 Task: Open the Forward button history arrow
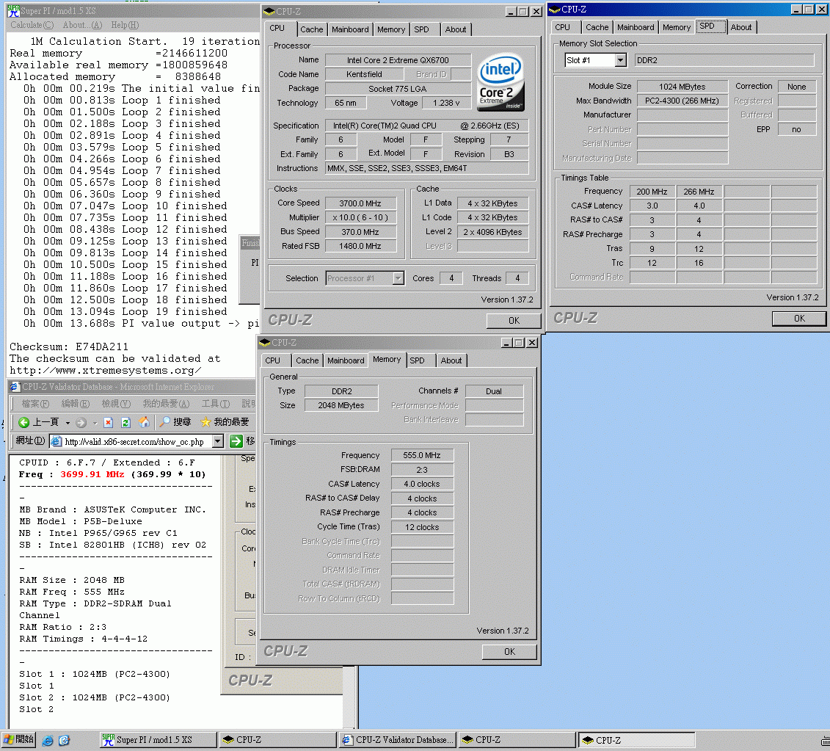[x=95, y=423]
